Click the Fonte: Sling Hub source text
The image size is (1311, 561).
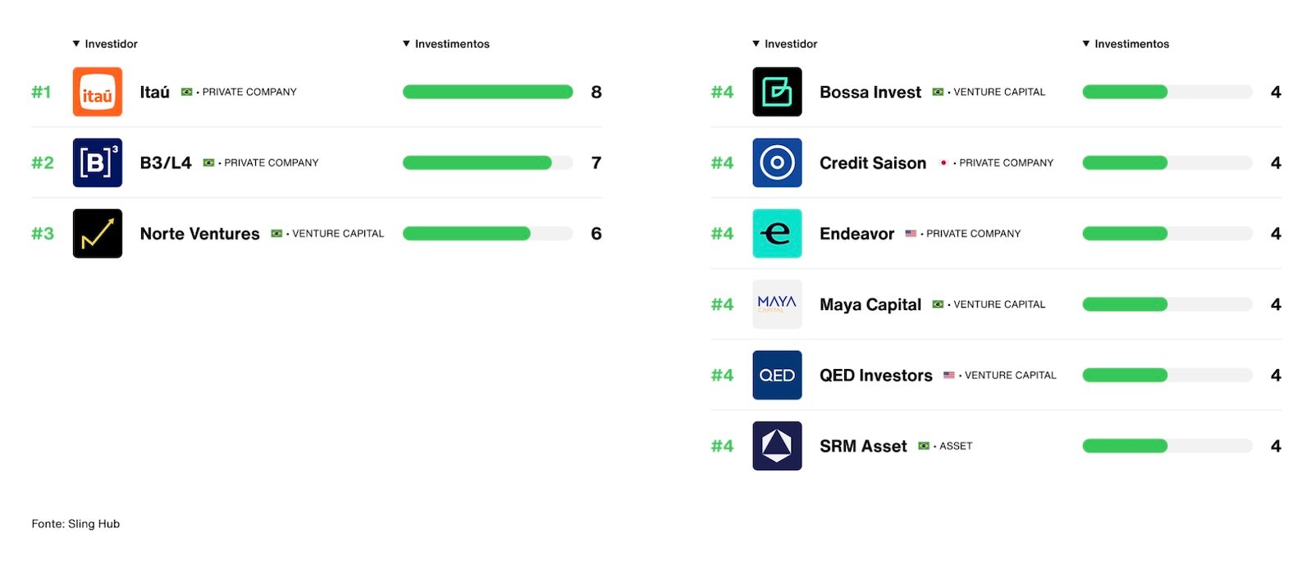75,524
